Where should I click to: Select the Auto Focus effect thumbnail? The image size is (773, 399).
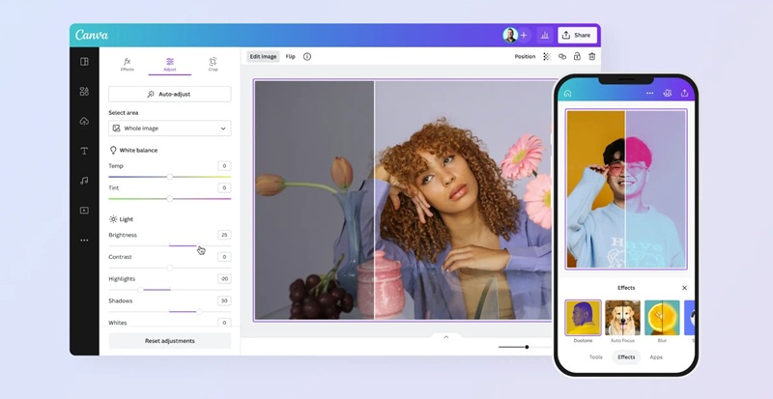[622, 318]
